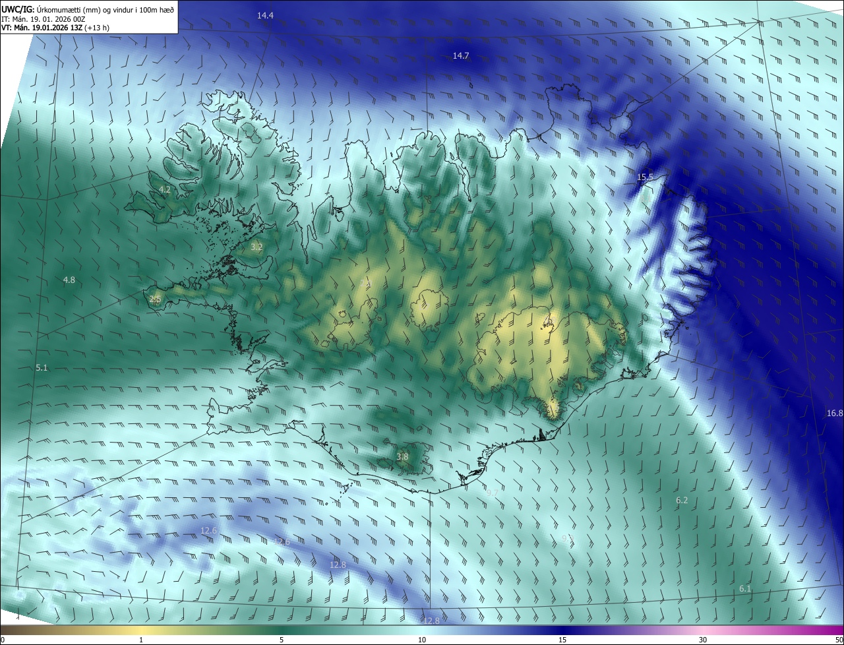Click the map value label 9.1
The image size is (844, 645).
tap(567, 539)
